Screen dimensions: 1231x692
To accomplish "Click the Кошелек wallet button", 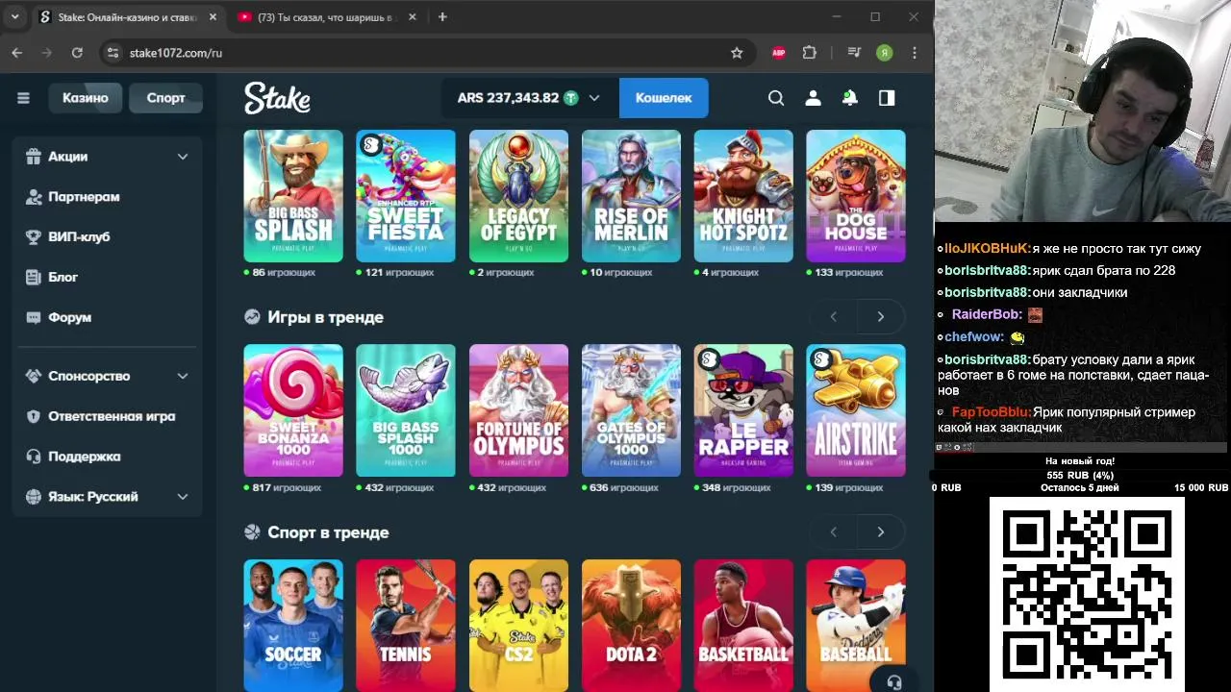I will click(664, 98).
